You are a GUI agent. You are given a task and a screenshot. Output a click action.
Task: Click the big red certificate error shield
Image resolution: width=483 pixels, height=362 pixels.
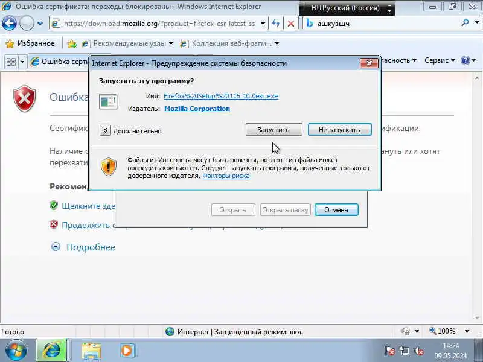(x=25, y=98)
